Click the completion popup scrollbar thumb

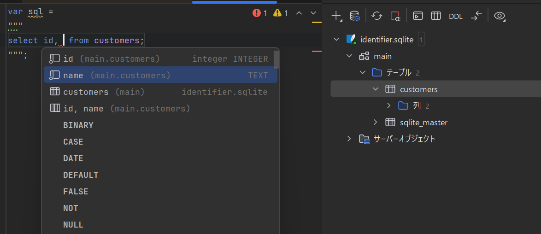click(x=276, y=59)
